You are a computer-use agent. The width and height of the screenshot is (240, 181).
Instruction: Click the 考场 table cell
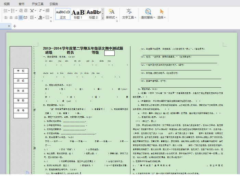coord(21,101)
